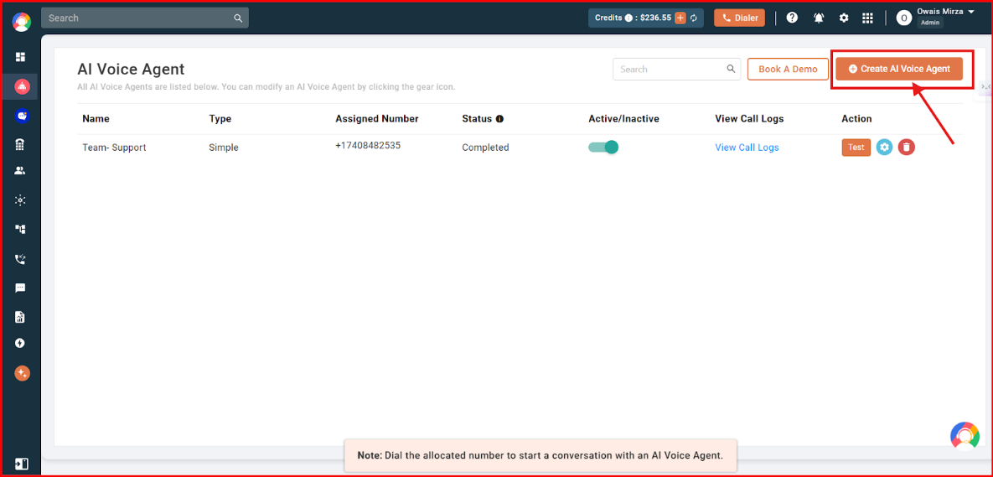Screen dimensions: 993x477
Task: Delete the Team- Support agent
Action: point(906,147)
